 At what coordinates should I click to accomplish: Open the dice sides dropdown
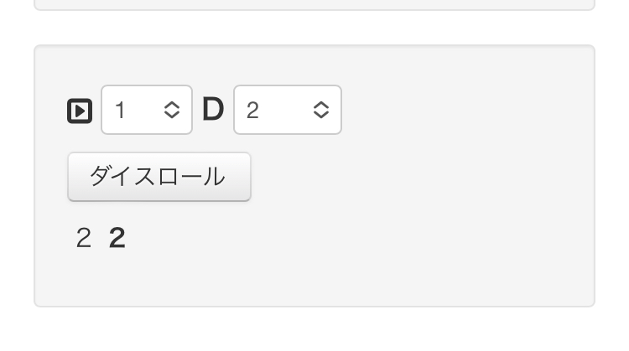287,110
